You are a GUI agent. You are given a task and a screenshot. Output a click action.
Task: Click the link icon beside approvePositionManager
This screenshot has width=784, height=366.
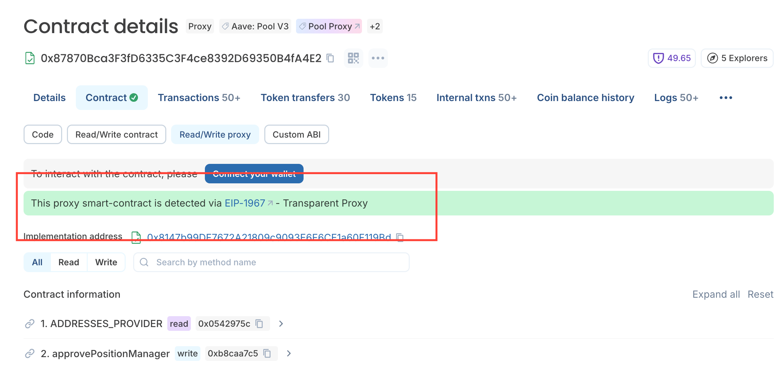30,353
